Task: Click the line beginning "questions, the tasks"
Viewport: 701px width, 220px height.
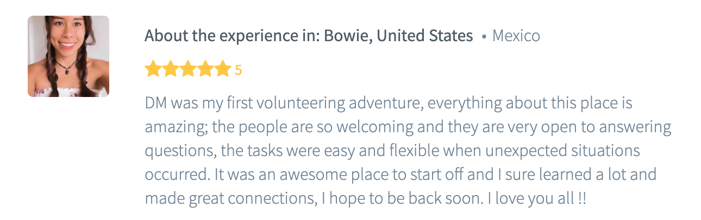Action: 391,151
